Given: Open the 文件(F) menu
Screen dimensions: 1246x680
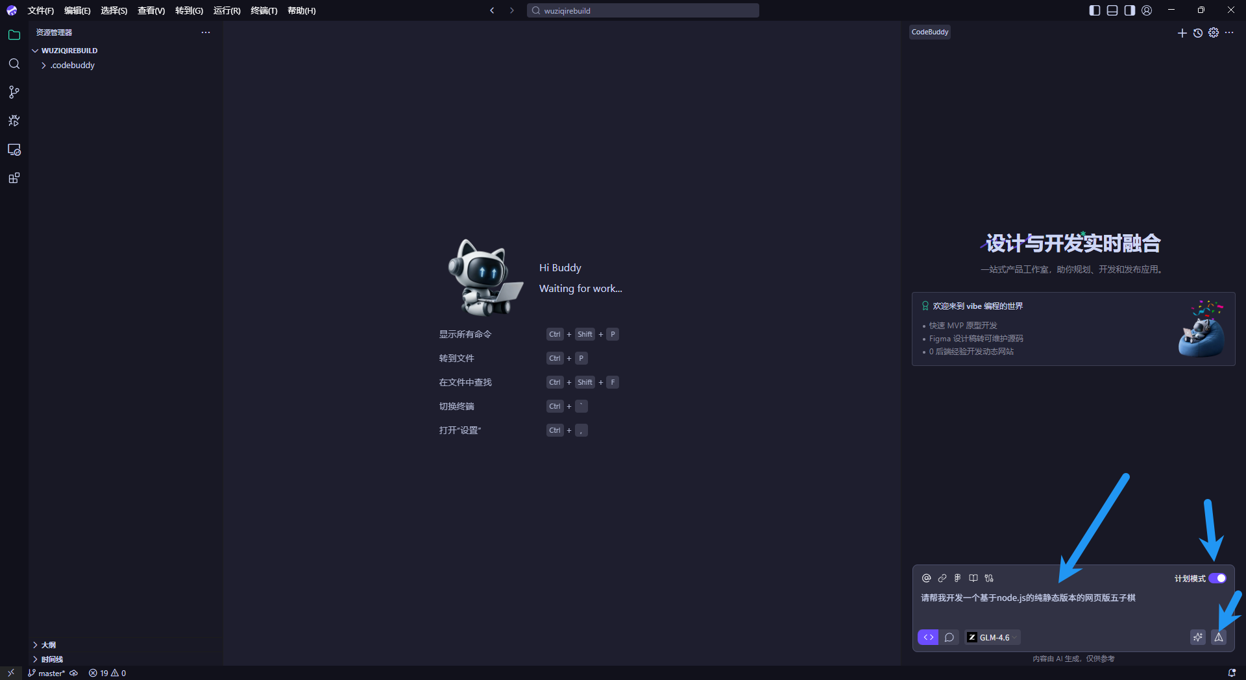Looking at the screenshot, I should 40,10.
